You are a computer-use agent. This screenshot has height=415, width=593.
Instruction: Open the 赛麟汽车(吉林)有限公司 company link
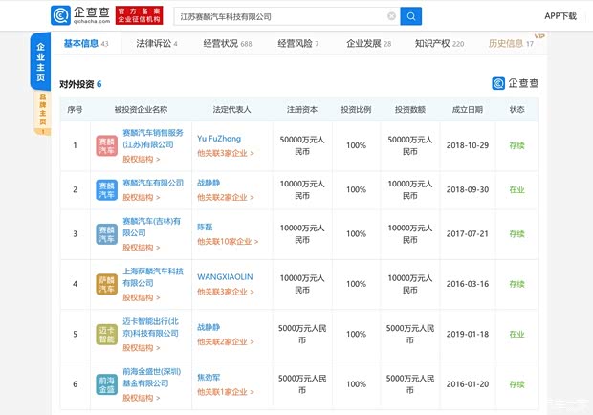click(153, 225)
